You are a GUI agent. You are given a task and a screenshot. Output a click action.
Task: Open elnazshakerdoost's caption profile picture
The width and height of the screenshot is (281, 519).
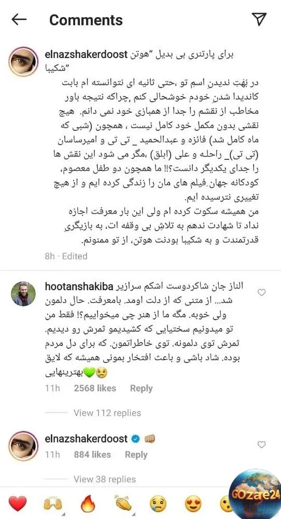pyautogui.click(x=23, y=62)
